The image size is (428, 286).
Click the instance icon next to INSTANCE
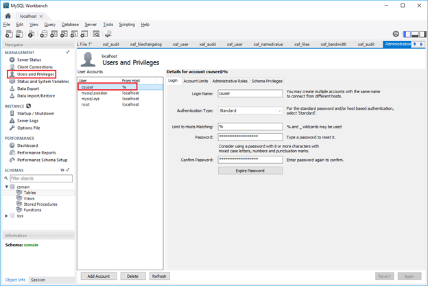tap(28, 106)
